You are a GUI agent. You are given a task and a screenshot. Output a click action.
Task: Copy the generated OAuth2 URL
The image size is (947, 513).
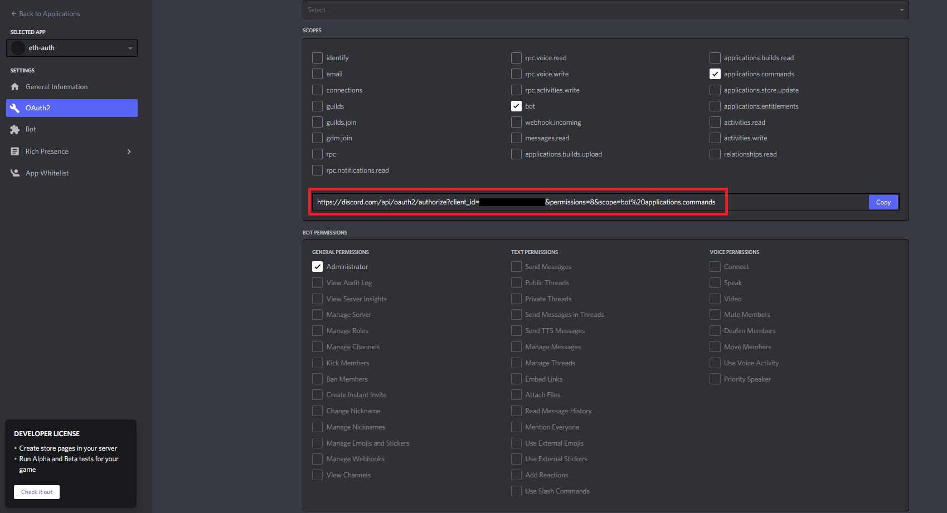[883, 202]
